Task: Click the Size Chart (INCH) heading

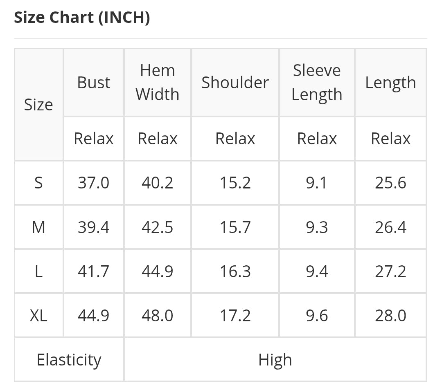Action: 82,18
